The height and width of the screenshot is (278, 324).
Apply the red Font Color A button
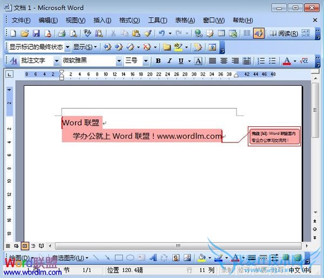[287, 61]
